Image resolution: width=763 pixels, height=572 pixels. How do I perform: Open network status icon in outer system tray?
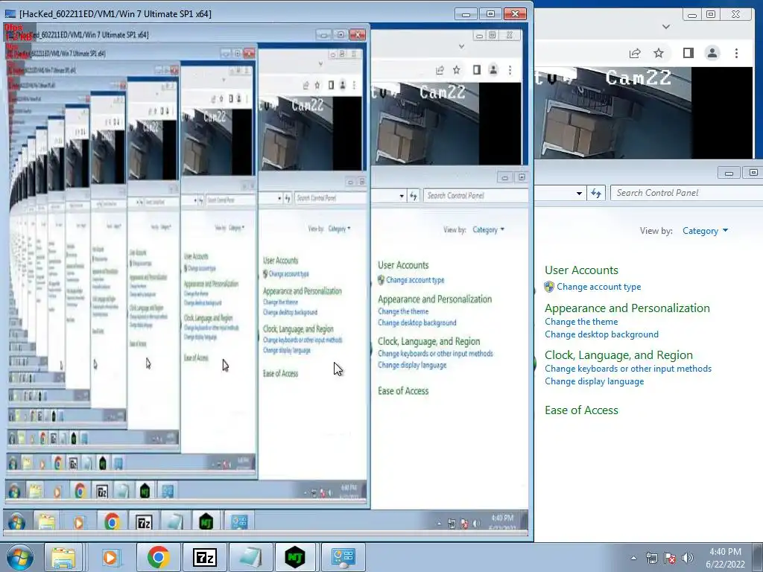point(651,558)
